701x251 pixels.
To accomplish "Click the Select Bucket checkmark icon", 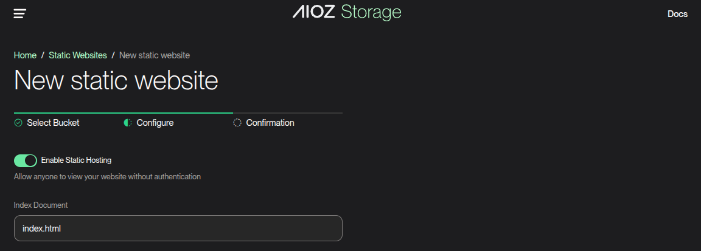I will coord(18,123).
